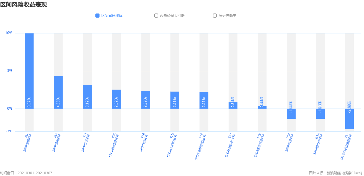
Task: Enable the 历史波动率 series checkbox
Action: (x=215, y=16)
